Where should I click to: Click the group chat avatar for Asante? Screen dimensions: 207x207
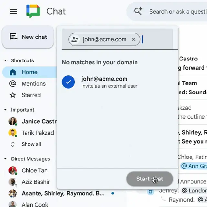click(13, 193)
